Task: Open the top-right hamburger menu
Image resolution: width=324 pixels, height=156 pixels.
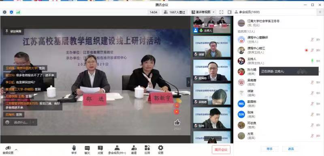Action: point(320,12)
